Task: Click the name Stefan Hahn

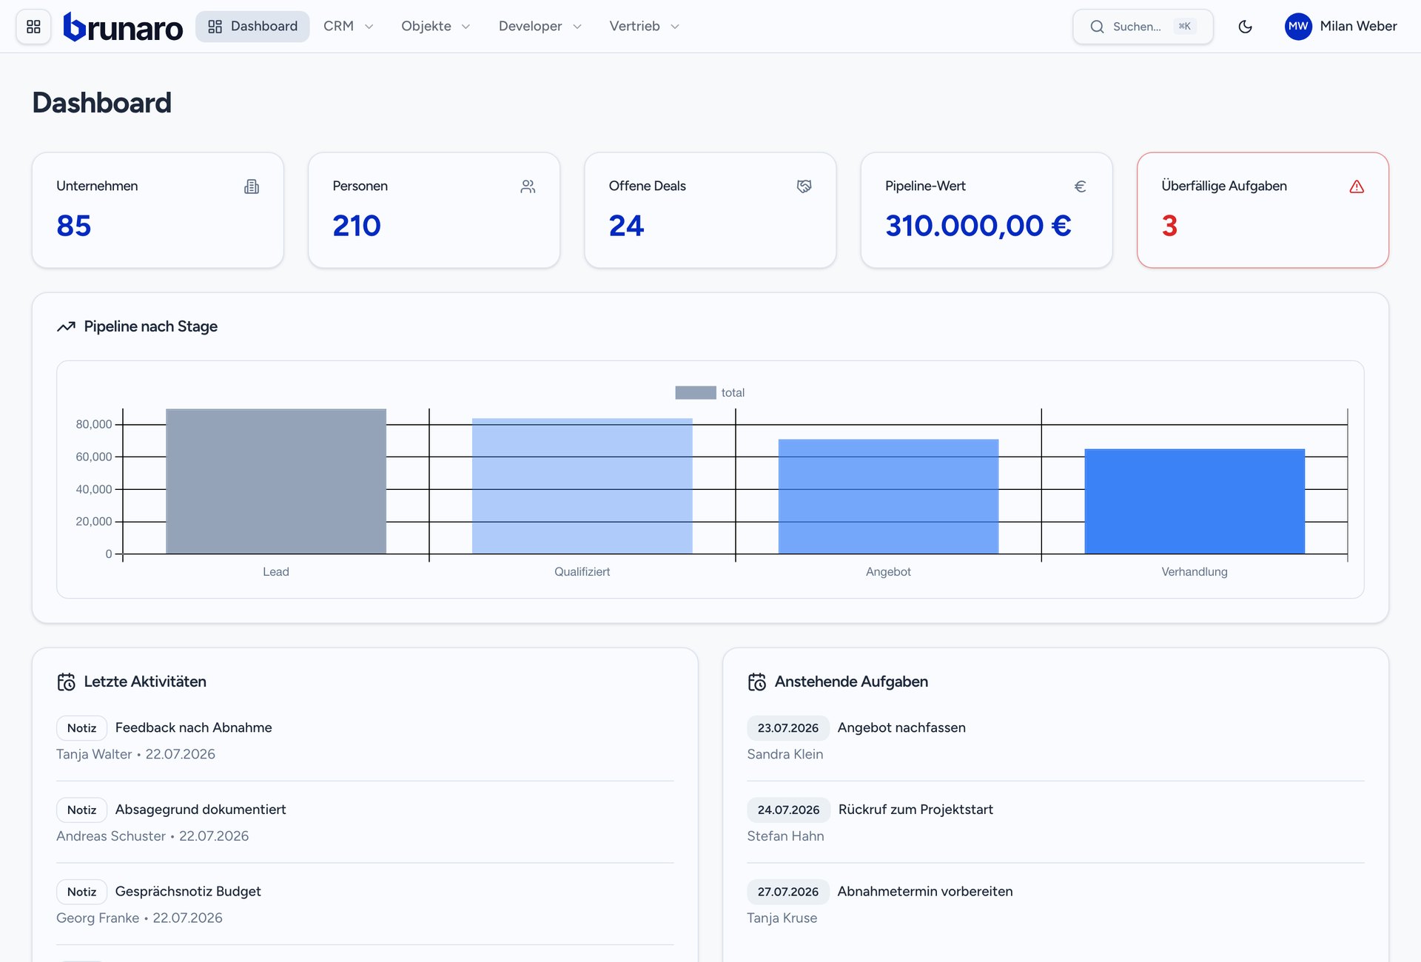Action: (785, 836)
